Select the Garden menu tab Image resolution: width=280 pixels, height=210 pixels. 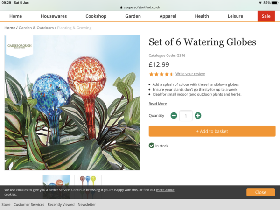[x=133, y=16]
